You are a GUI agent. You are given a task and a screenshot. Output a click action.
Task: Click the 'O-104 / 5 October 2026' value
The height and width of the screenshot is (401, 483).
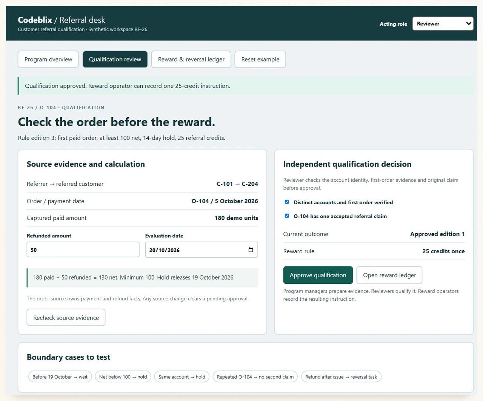coord(225,201)
